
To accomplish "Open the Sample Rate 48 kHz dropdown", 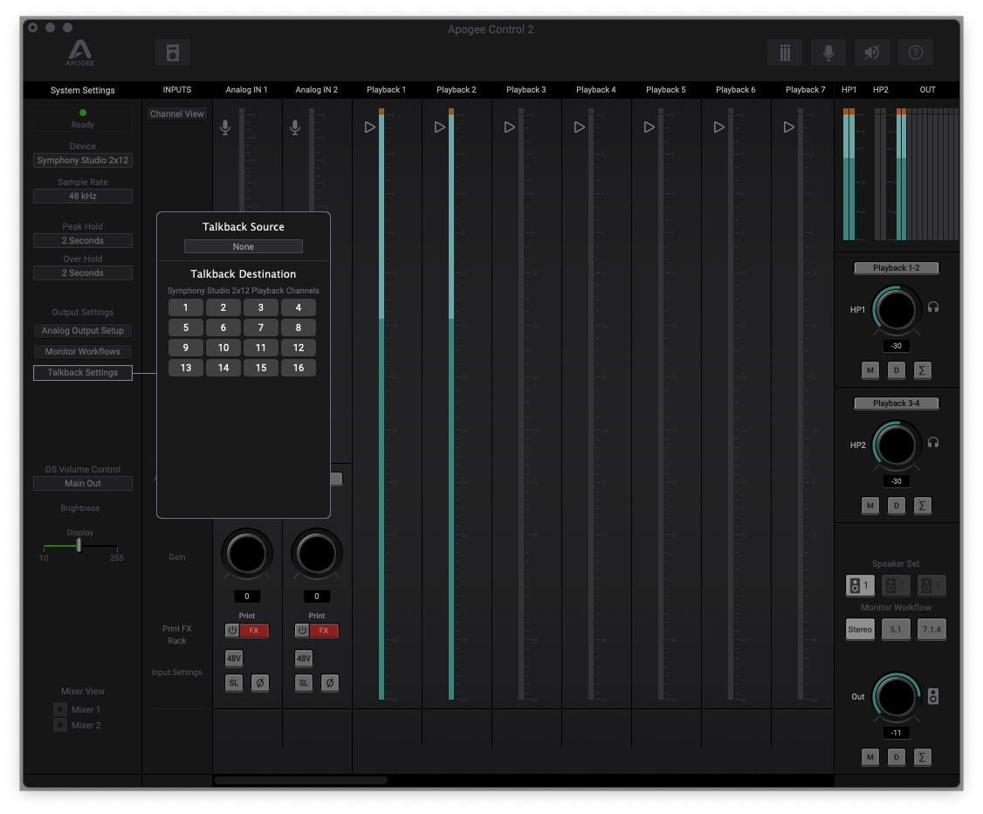I will coord(83,197).
